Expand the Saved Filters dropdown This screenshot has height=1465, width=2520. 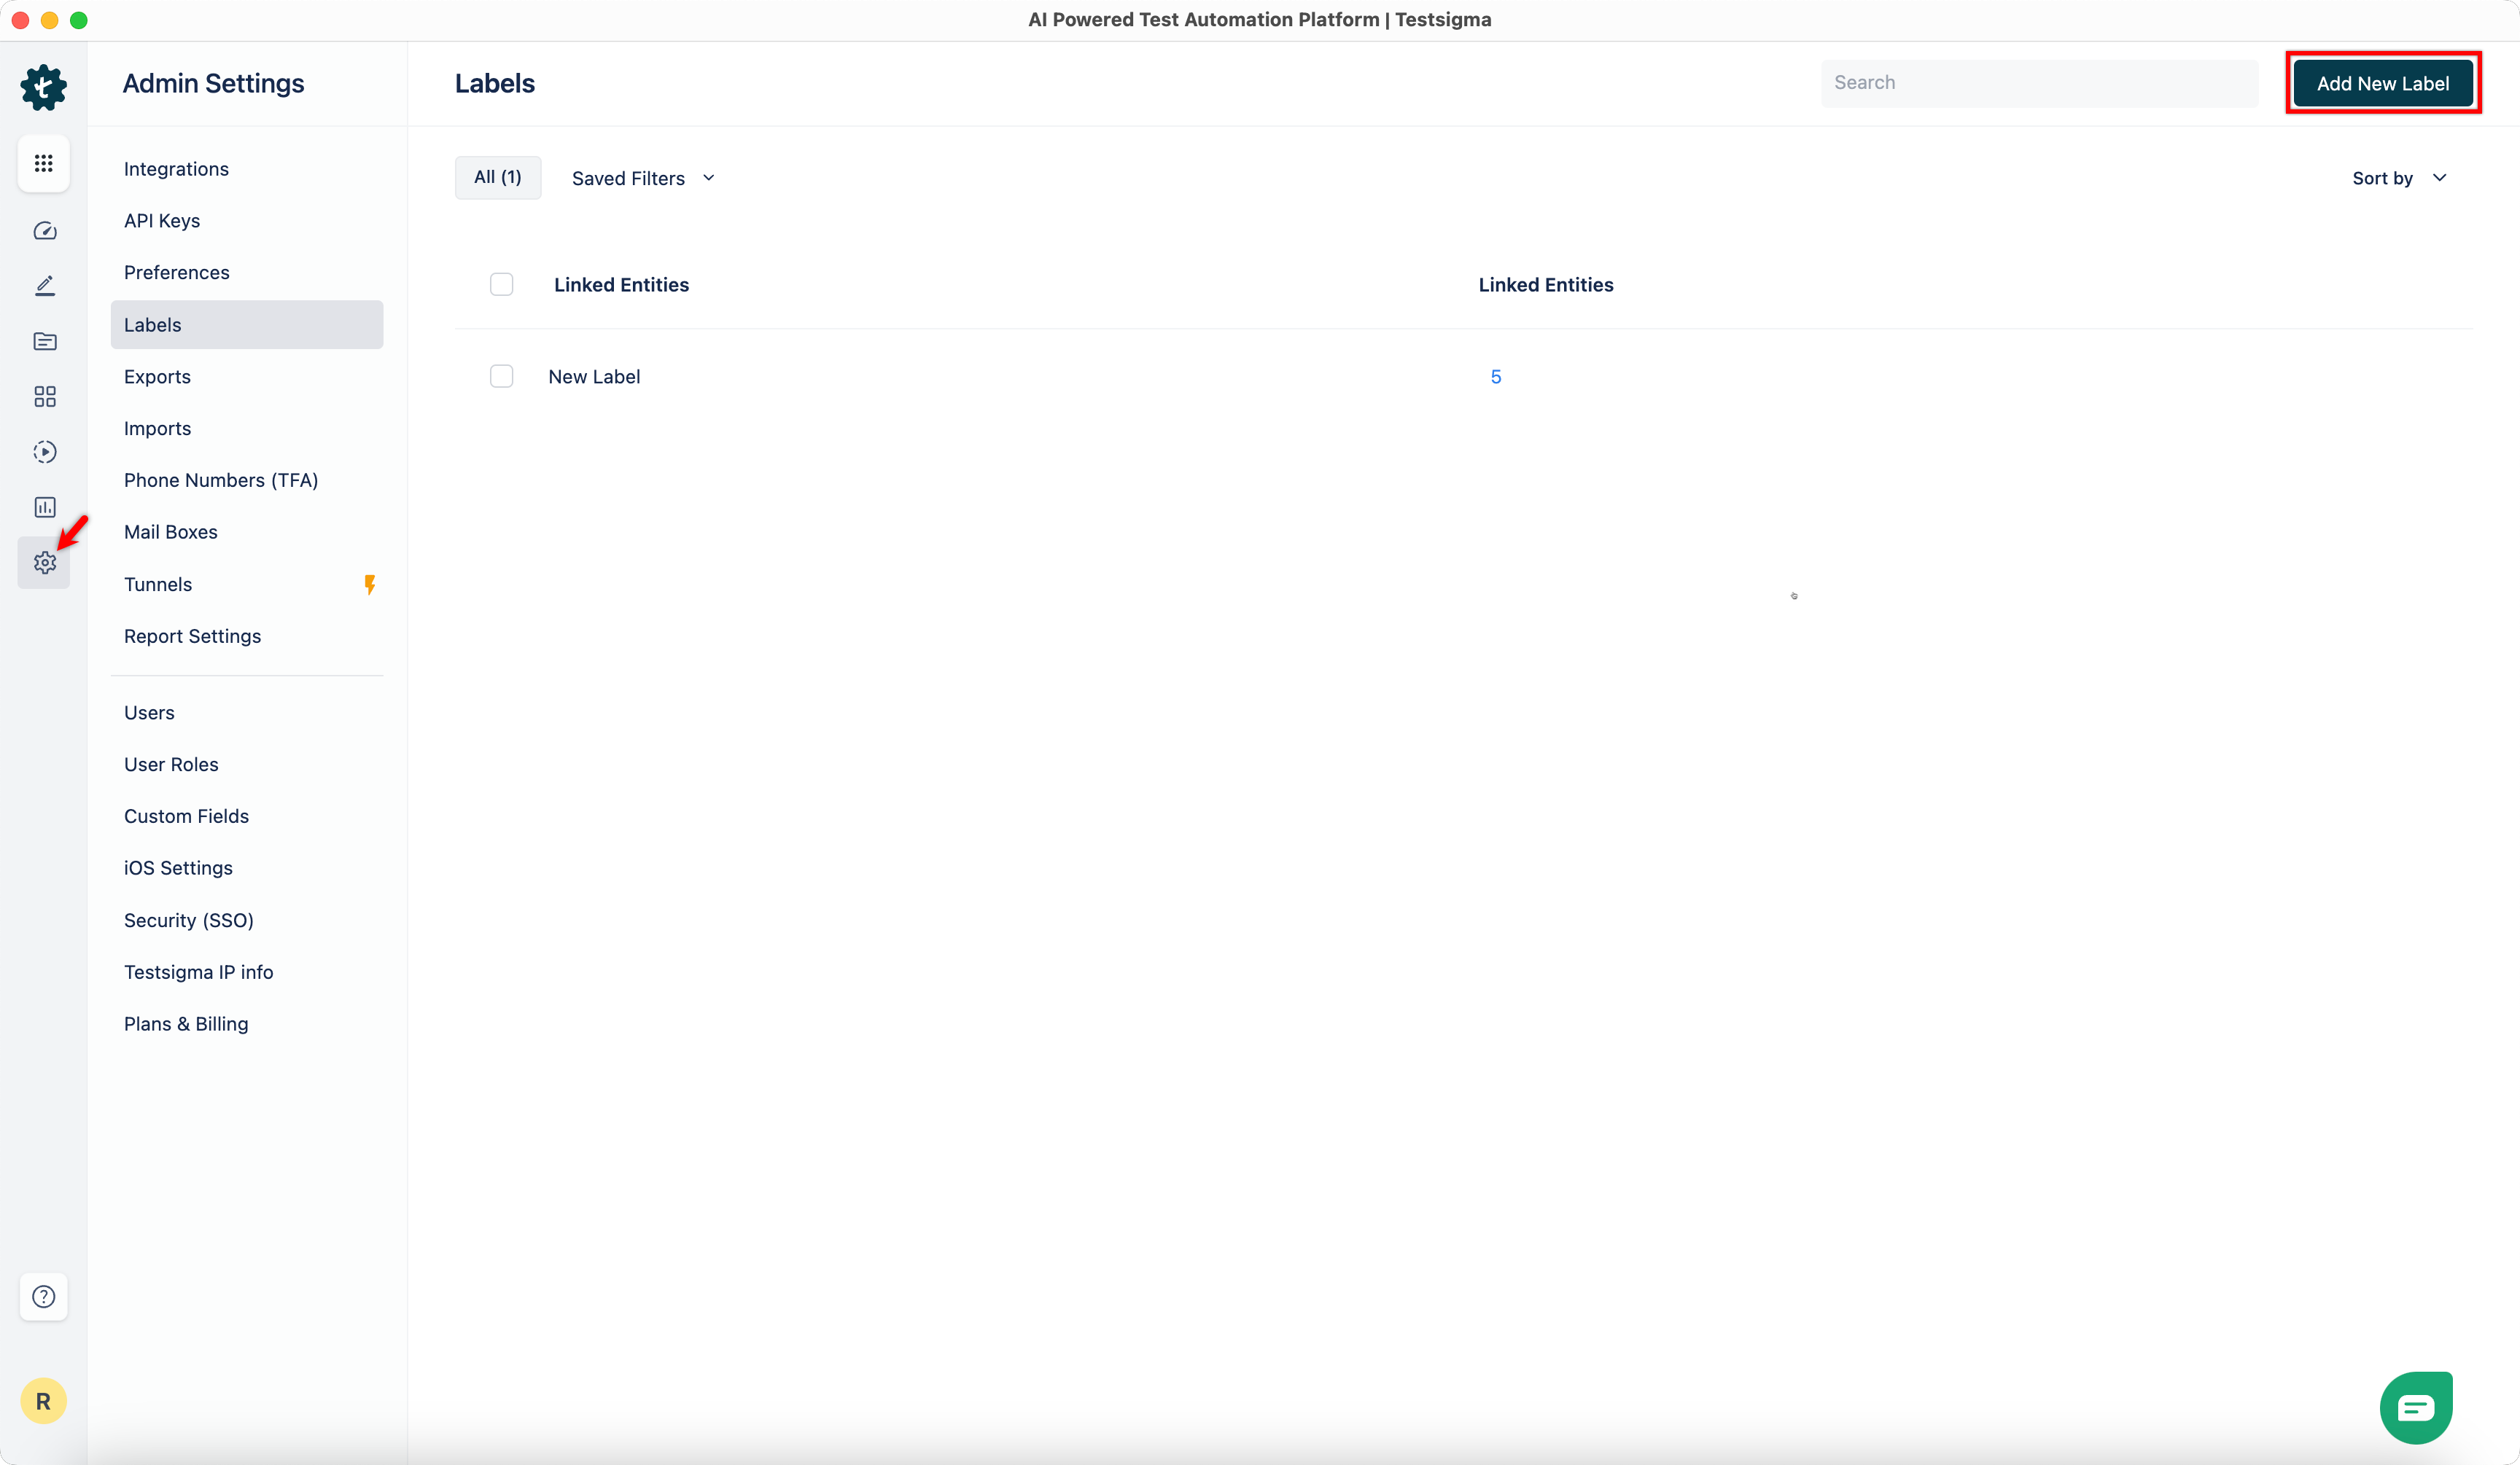coord(643,178)
